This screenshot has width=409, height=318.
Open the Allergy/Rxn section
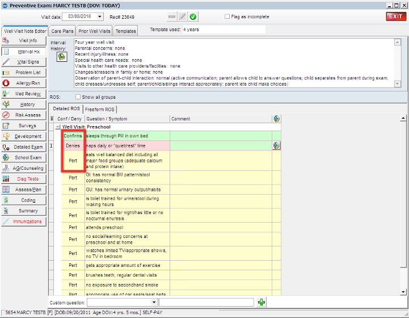coord(24,83)
